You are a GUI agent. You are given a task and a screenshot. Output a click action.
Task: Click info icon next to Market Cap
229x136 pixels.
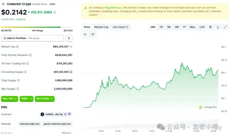pos(18,47)
